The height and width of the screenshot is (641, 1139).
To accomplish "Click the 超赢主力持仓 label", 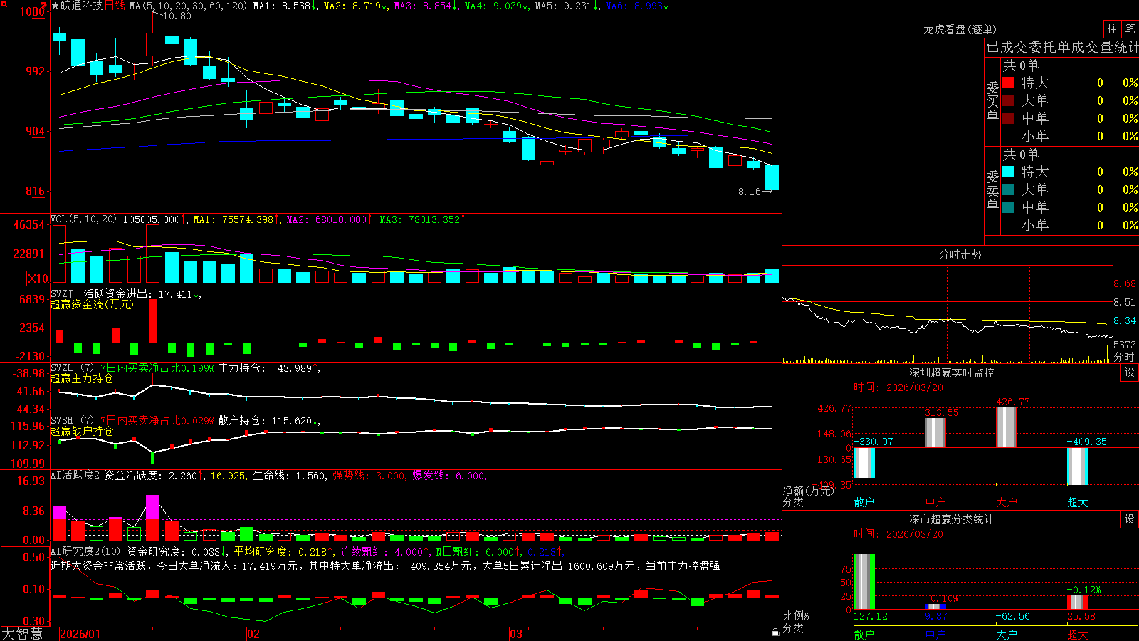I will 82,378.
